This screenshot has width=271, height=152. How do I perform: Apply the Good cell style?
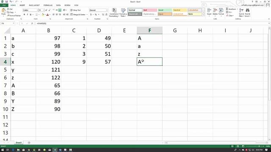coord(165,10)
